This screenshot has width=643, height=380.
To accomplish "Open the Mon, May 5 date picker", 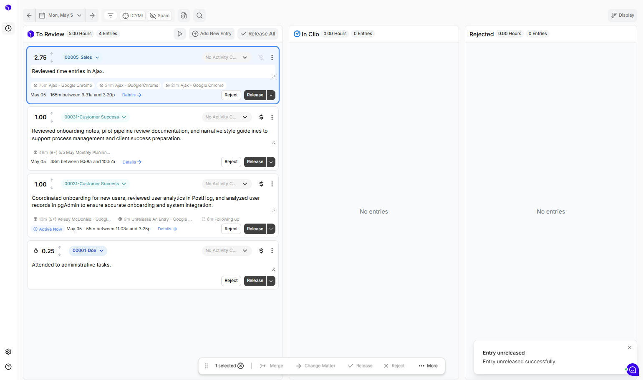I will click(x=61, y=15).
